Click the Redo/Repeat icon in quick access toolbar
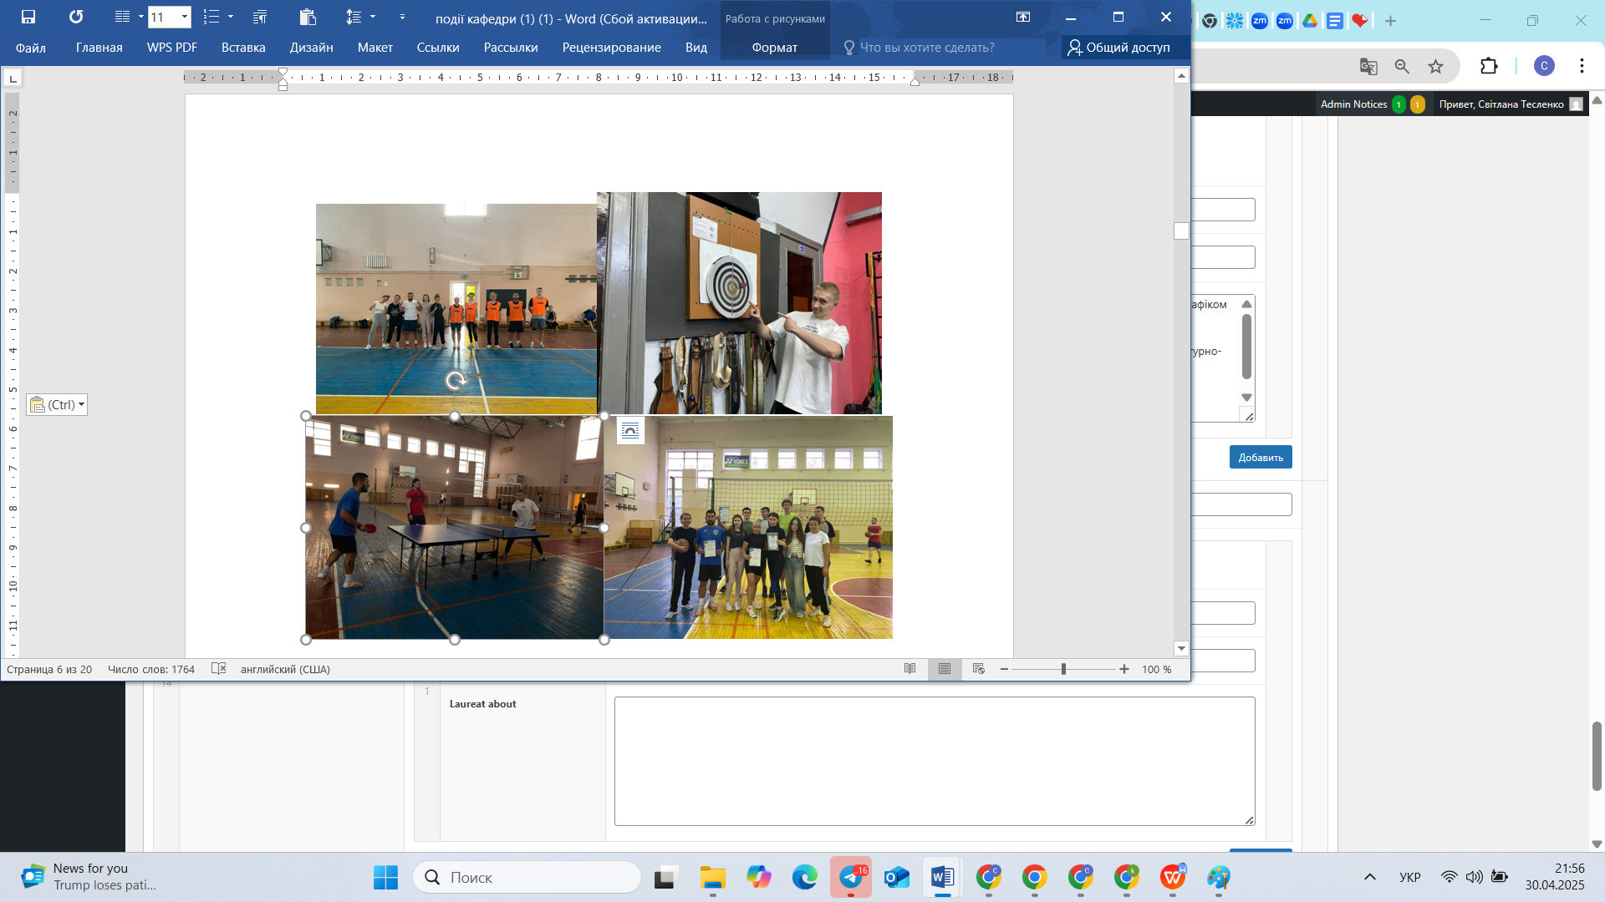The width and height of the screenshot is (1605, 902). [76, 17]
